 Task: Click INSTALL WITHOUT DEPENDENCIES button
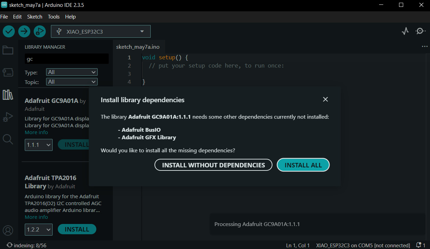[x=213, y=165]
